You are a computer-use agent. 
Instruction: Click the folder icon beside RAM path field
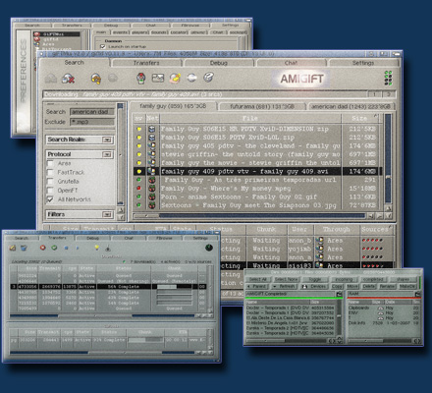pos(418,294)
